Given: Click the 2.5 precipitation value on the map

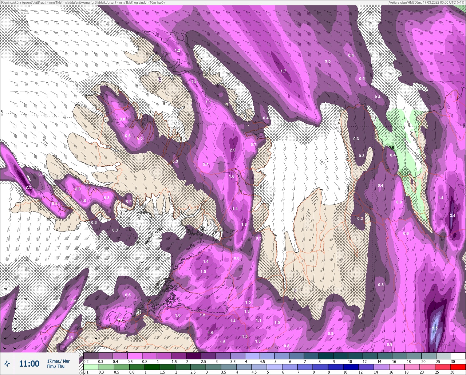Looking at the screenshot, I should point(28,187).
